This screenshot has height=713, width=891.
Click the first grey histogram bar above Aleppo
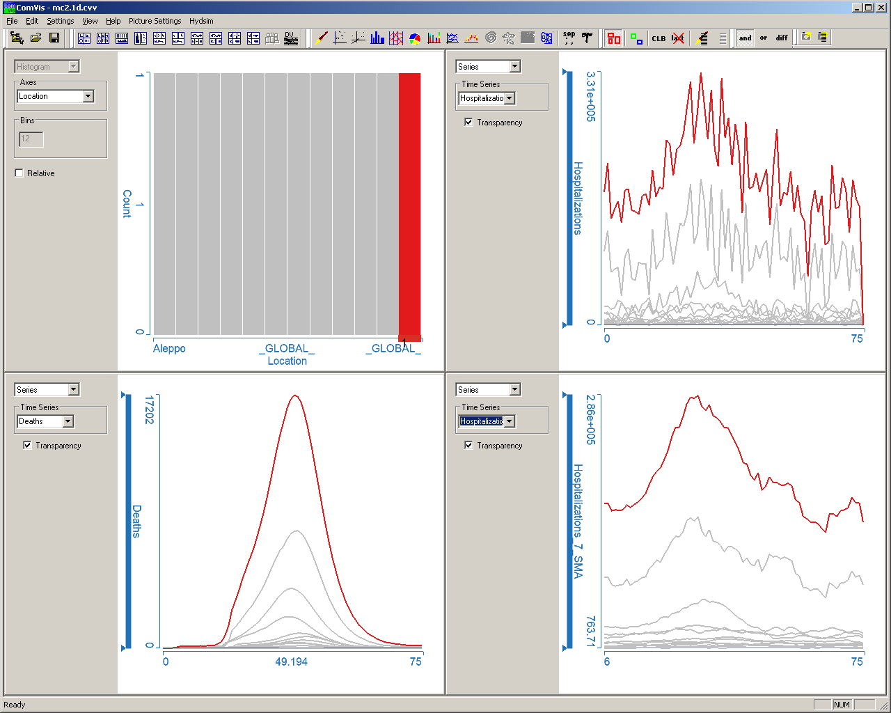point(164,204)
